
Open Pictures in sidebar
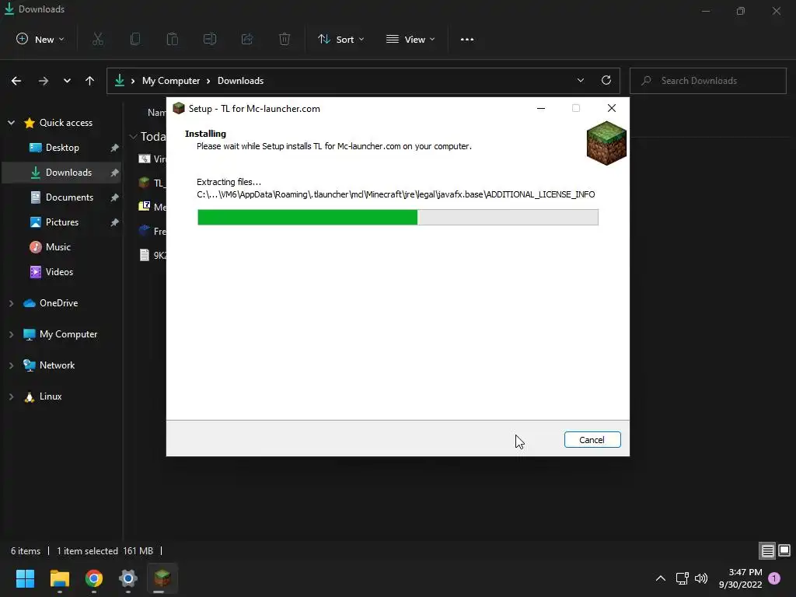coord(62,222)
